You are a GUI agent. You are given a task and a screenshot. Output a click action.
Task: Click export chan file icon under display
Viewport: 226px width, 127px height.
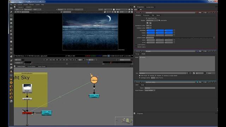(x=150, y=23)
